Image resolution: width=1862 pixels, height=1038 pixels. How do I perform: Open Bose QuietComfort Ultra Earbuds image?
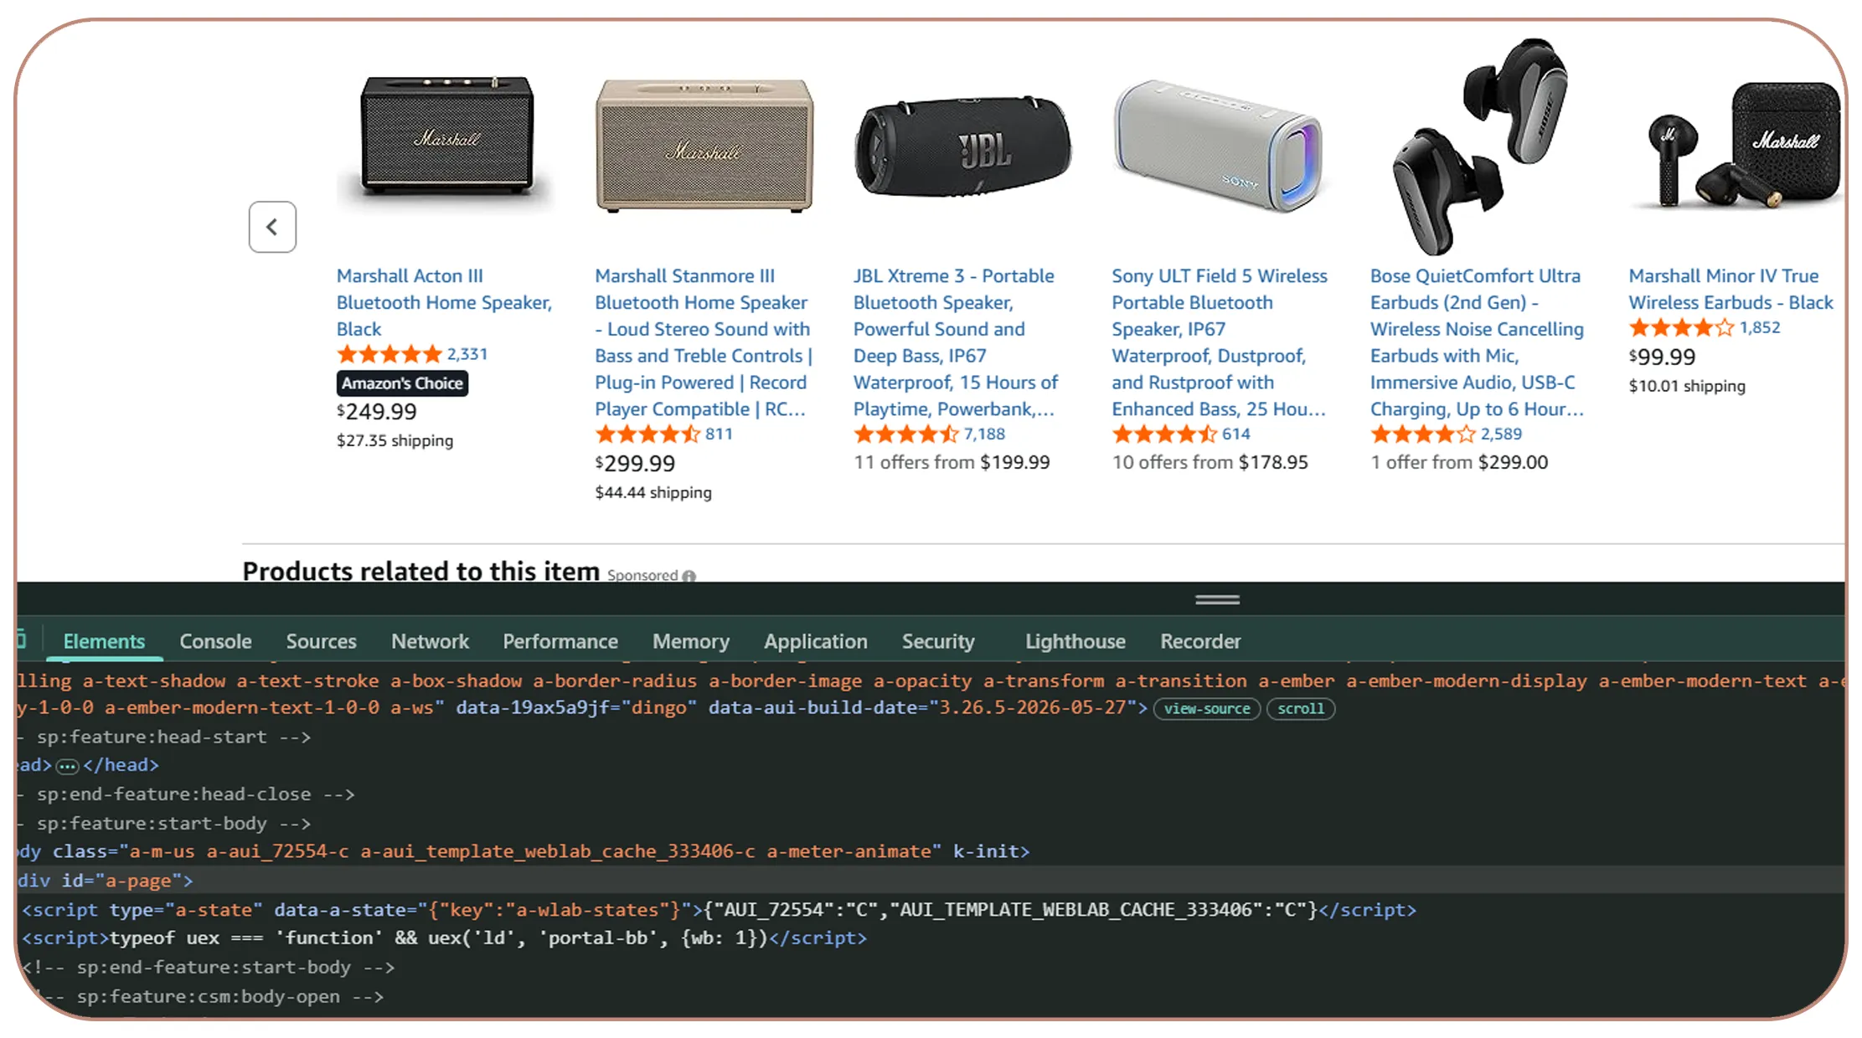pos(1479,146)
